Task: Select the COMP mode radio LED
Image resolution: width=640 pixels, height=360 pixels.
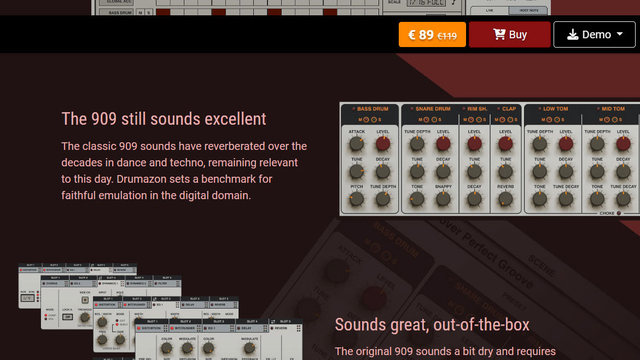Action: pyautogui.click(x=46, y=315)
